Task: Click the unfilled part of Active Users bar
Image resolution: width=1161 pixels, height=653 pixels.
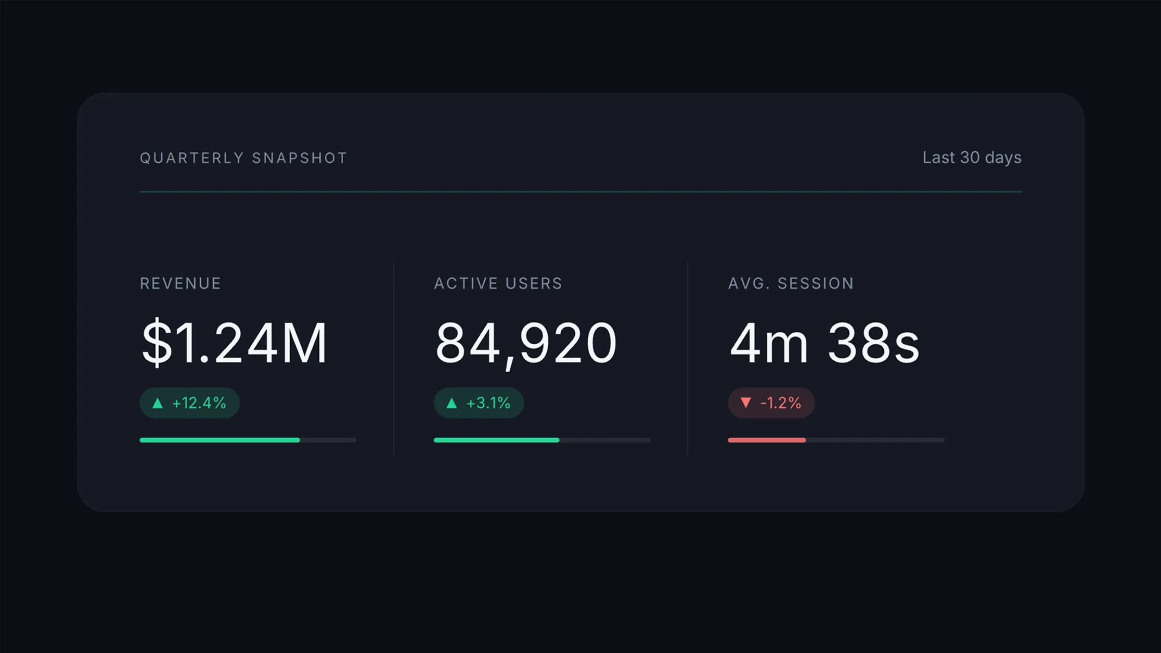Action: coord(605,440)
